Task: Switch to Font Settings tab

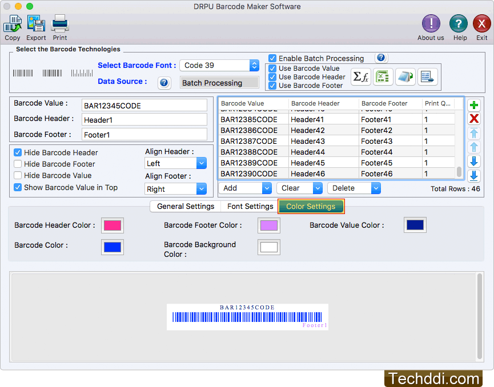Action: click(x=250, y=206)
